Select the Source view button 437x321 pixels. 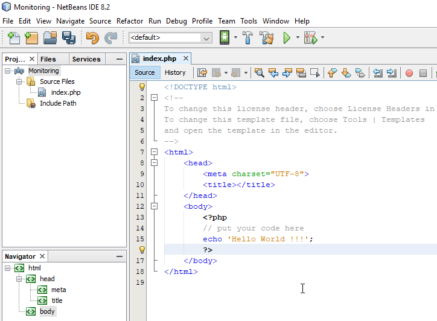[144, 72]
